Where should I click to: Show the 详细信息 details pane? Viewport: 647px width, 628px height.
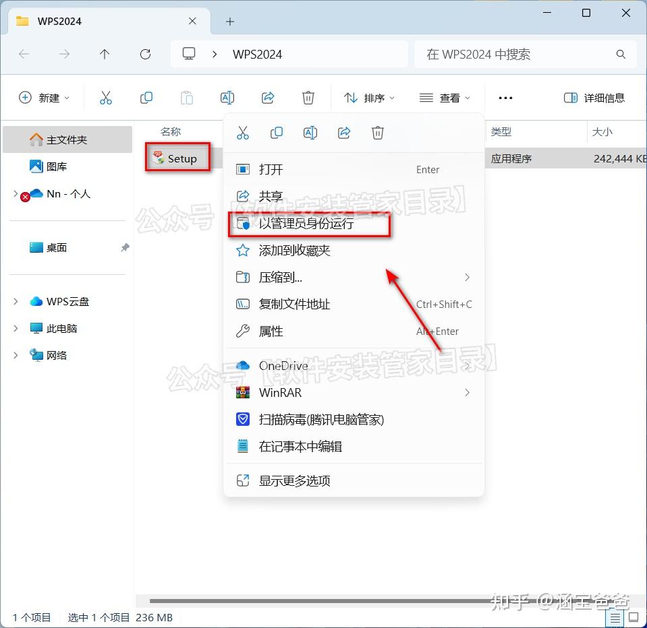click(x=594, y=98)
